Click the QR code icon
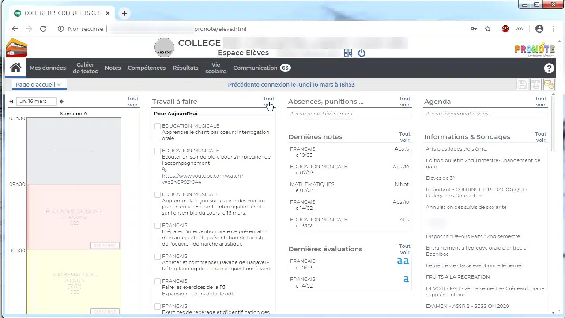The width and height of the screenshot is (565, 318). point(348,53)
